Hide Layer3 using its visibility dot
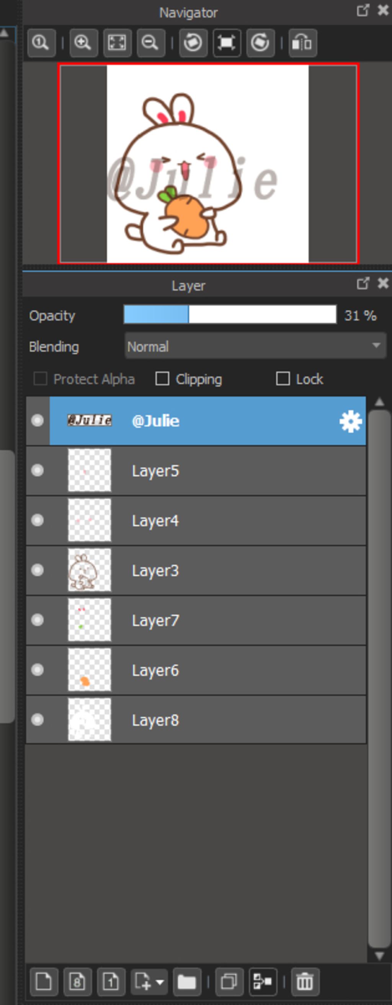Viewport: 392px width, 1005px height. 38,570
